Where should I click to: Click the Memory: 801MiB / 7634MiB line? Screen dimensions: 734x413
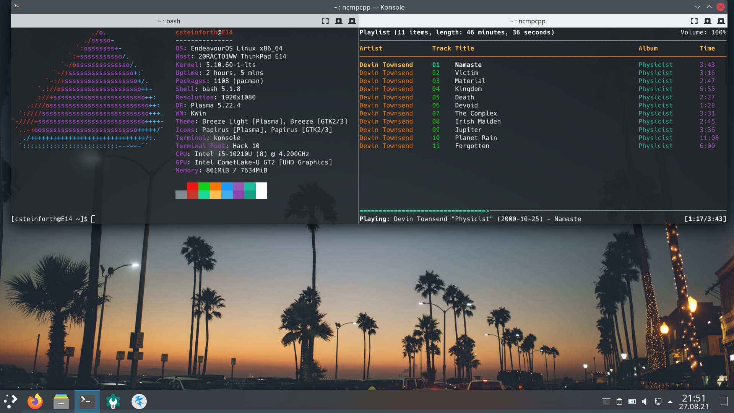click(x=221, y=170)
